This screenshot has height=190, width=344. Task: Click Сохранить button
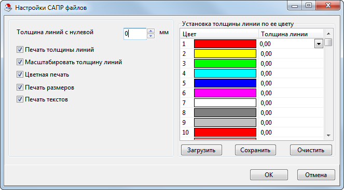pyautogui.click(x=255, y=150)
